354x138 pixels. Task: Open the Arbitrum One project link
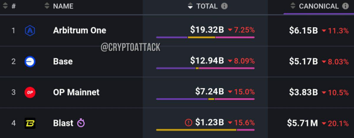(80, 30)
